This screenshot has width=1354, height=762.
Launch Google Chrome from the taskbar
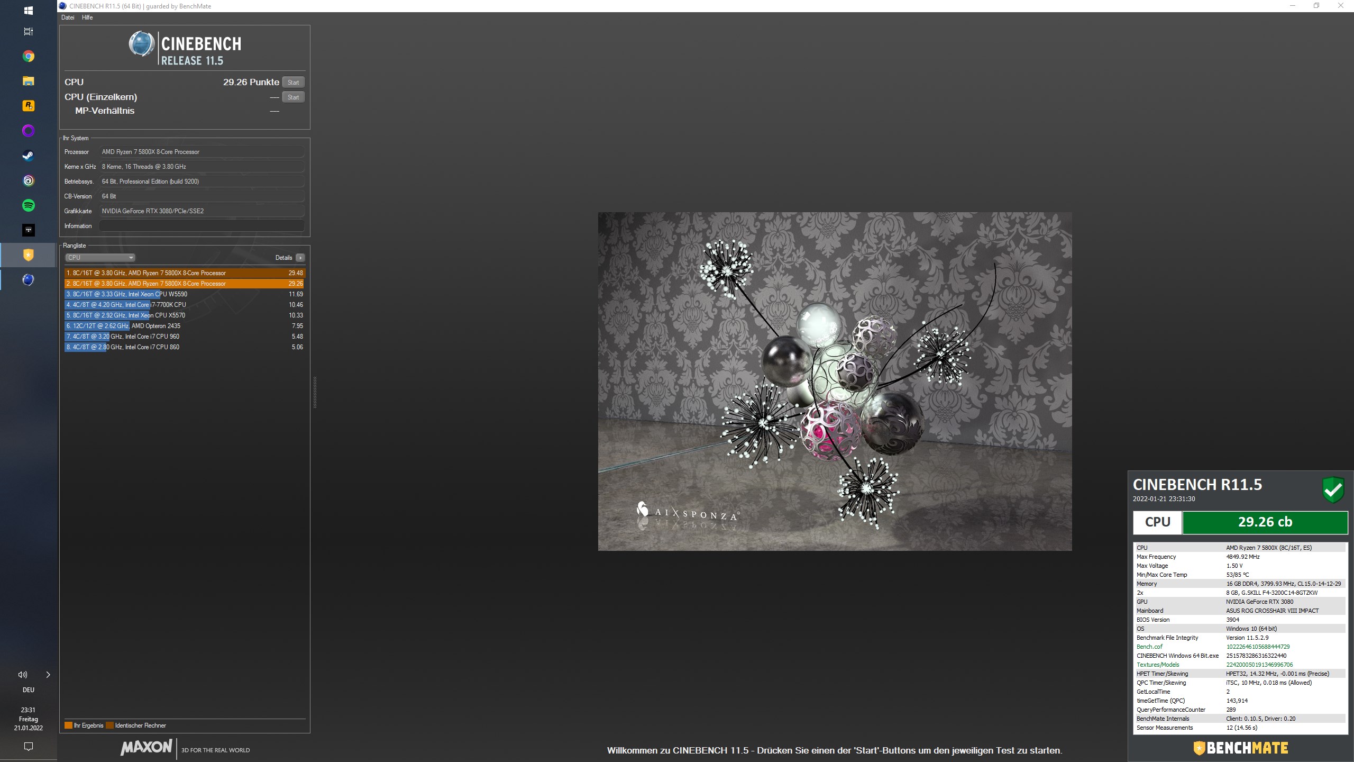click(x=29, y=56)
